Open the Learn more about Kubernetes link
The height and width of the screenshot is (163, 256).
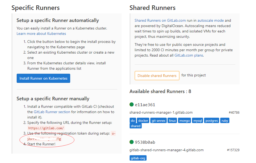tap(41, 34)
